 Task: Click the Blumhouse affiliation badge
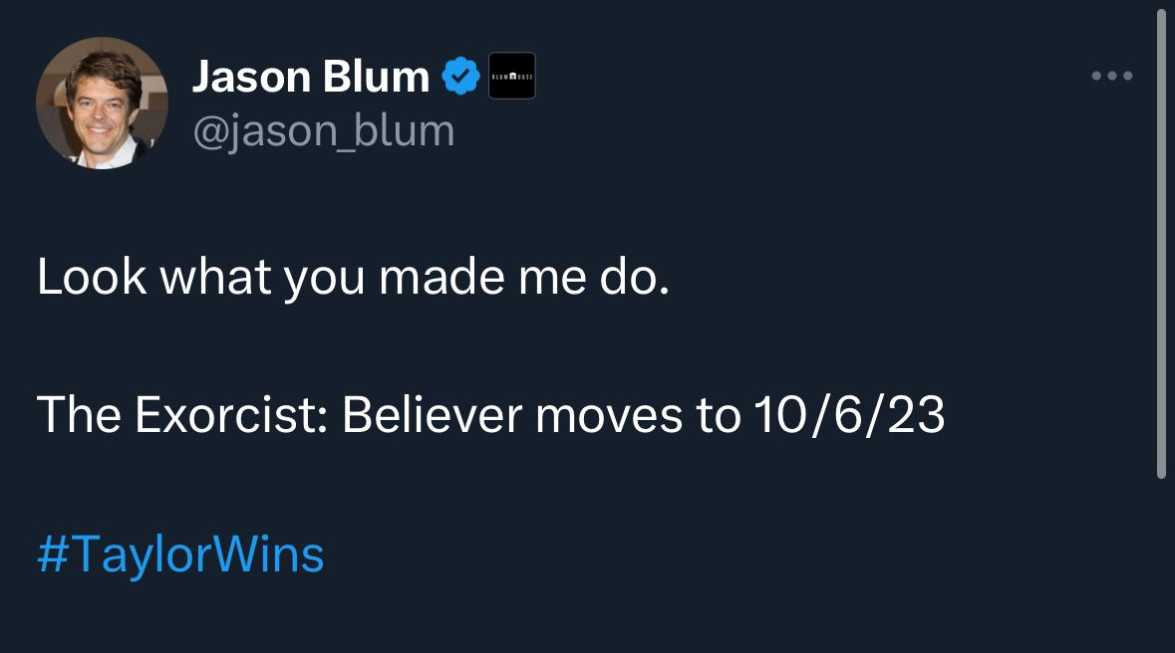511,75
